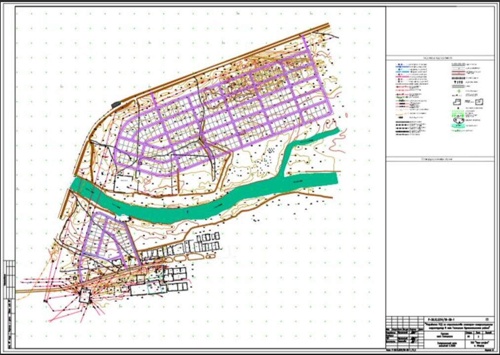Viewport: 500px width, 355px height.
Task: Select the stepped building outline legend symbol
Action: pyautogui.click(x=457, y=102)
